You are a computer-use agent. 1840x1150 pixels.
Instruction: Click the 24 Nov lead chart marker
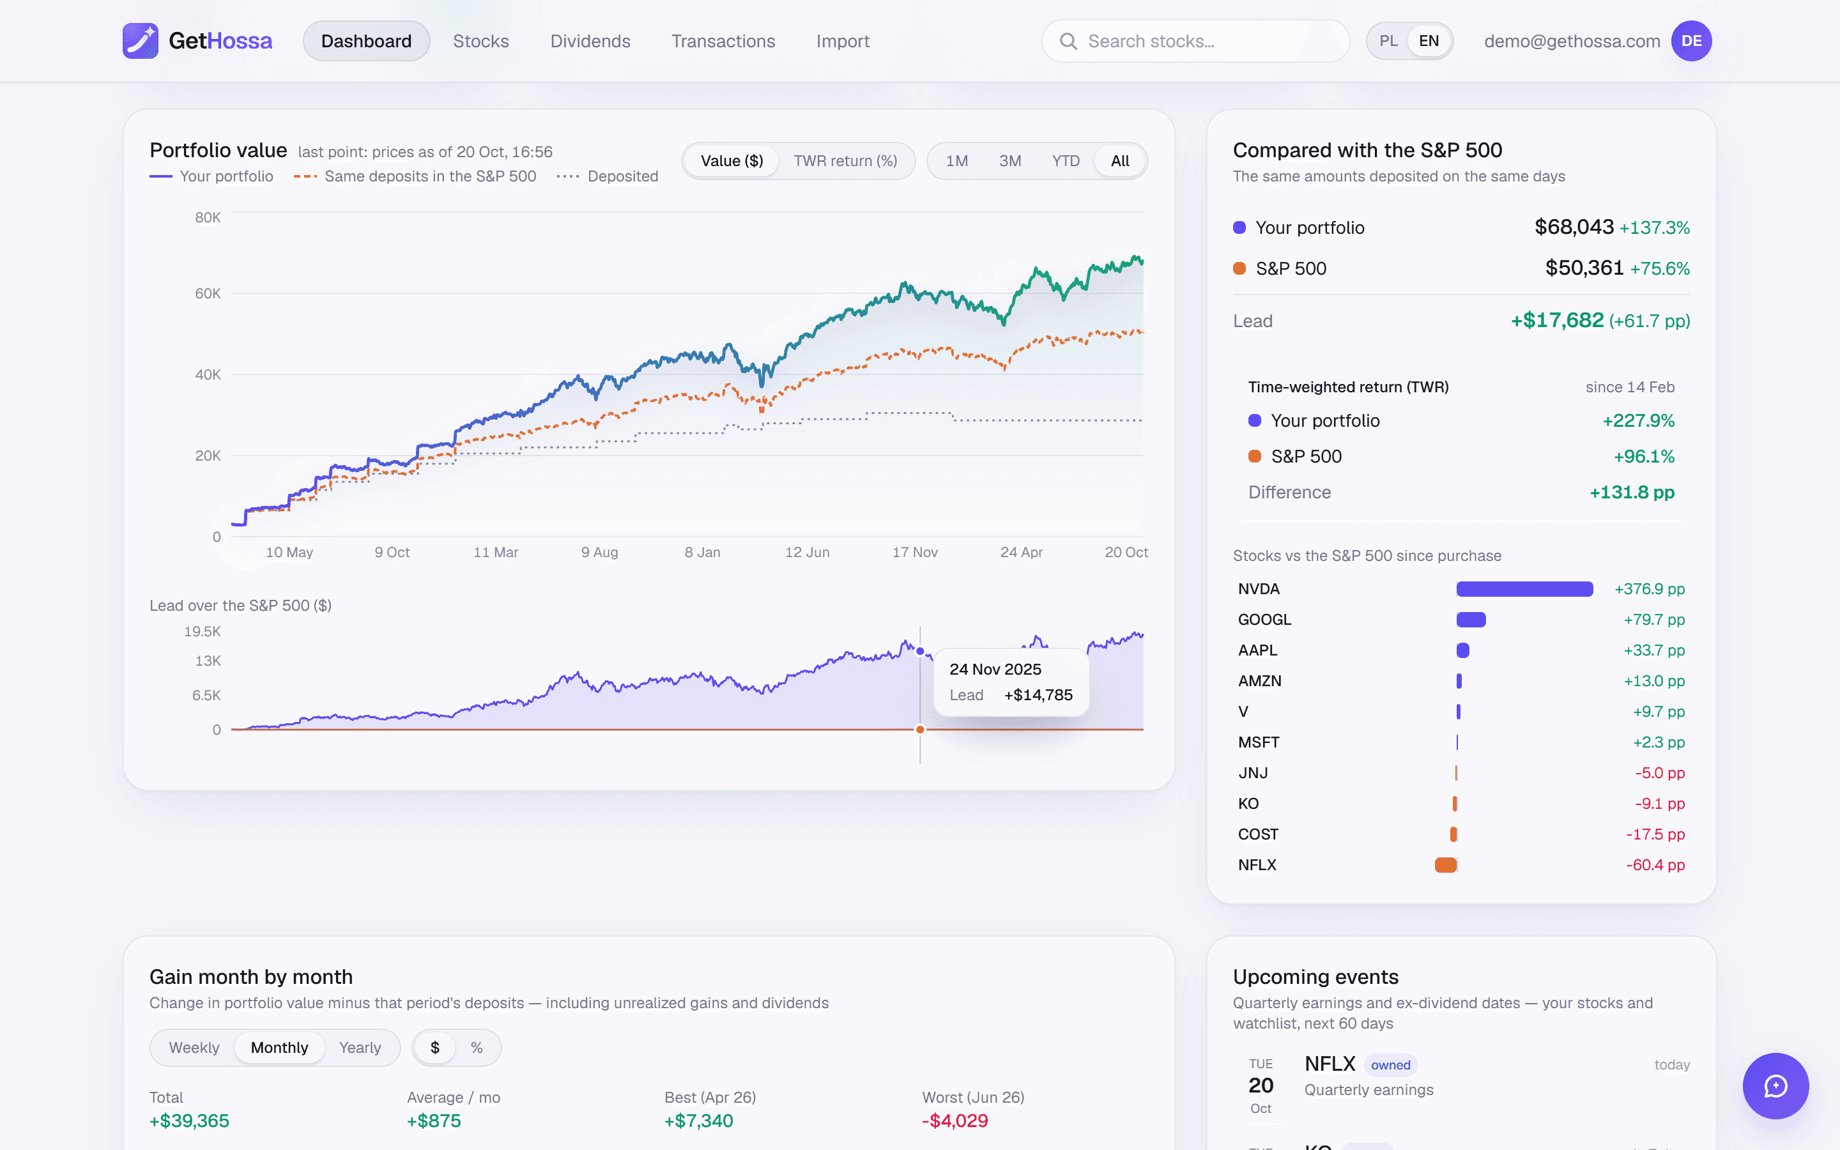(920, 651)
